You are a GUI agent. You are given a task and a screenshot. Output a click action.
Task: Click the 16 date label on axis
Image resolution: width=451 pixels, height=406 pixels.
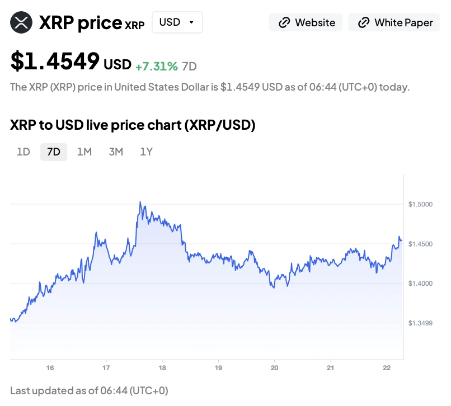point(50,368)
